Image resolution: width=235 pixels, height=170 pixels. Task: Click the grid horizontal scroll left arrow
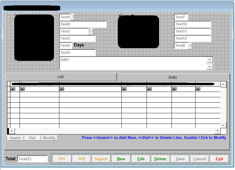coord(12,131)
